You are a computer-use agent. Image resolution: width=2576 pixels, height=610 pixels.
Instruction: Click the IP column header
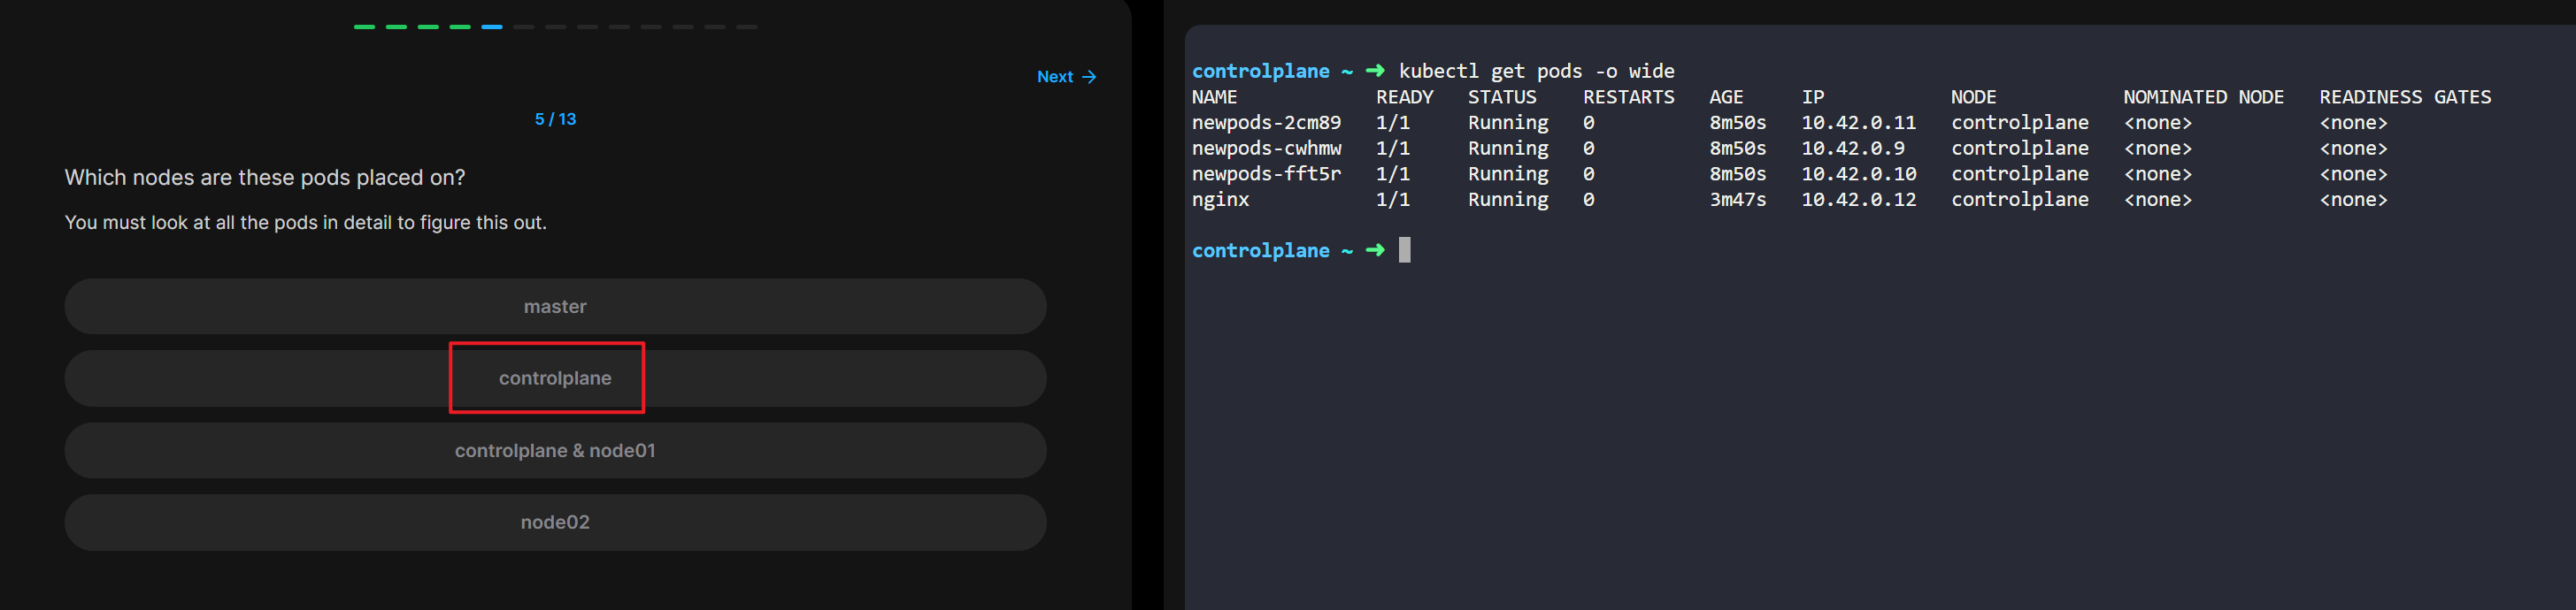[1812, 97]
